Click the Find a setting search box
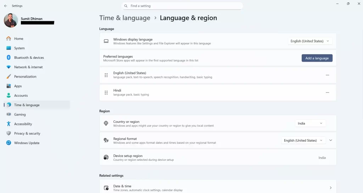The width and height of the screenshot is (363, 193). pyautogui.click(x=182, y=6)
